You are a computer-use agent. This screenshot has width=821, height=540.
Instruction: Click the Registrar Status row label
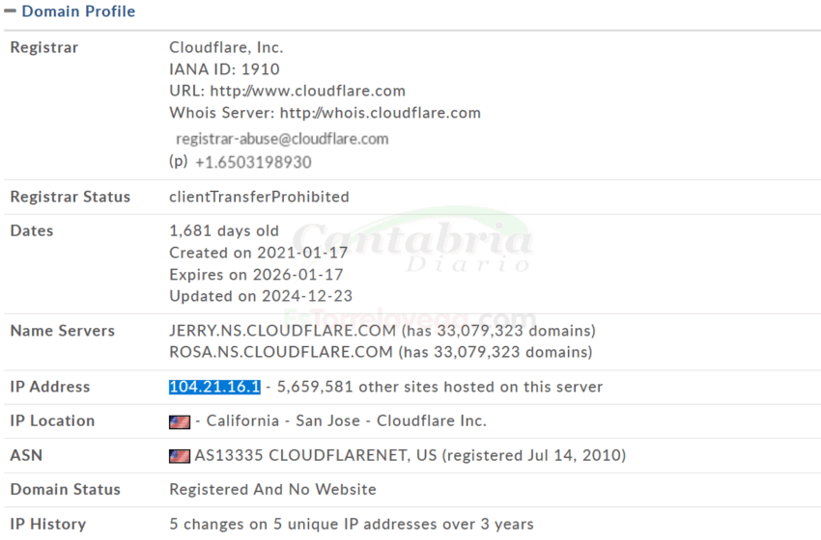click(71, 197)
